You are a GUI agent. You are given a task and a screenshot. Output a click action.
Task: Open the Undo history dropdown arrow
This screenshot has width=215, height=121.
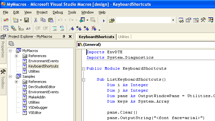[65, 20]
